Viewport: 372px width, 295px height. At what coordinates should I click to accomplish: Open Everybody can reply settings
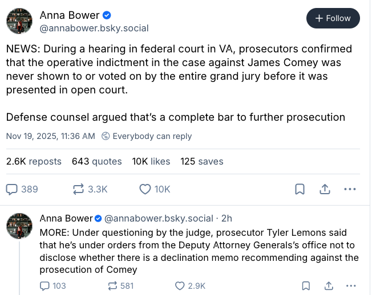pos(147,136)
